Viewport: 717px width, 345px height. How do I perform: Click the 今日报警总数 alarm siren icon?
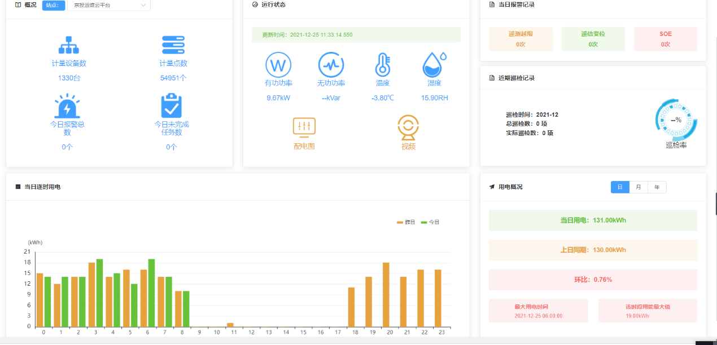pyautogui.click(x=67, y=106)
